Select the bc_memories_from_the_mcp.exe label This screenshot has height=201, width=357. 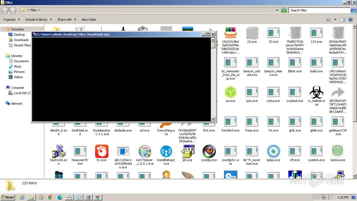[x=230, y=75]
